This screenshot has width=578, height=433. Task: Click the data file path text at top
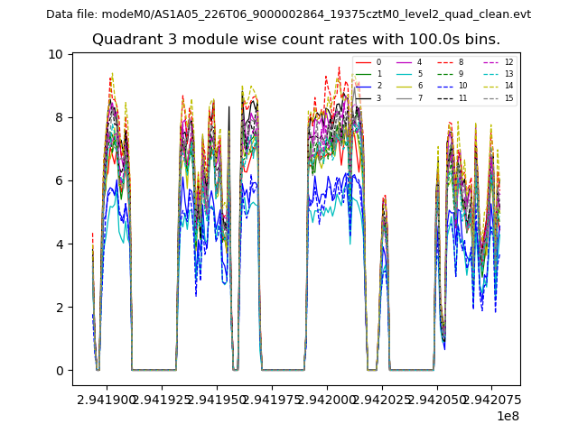(x=288, y=14)
